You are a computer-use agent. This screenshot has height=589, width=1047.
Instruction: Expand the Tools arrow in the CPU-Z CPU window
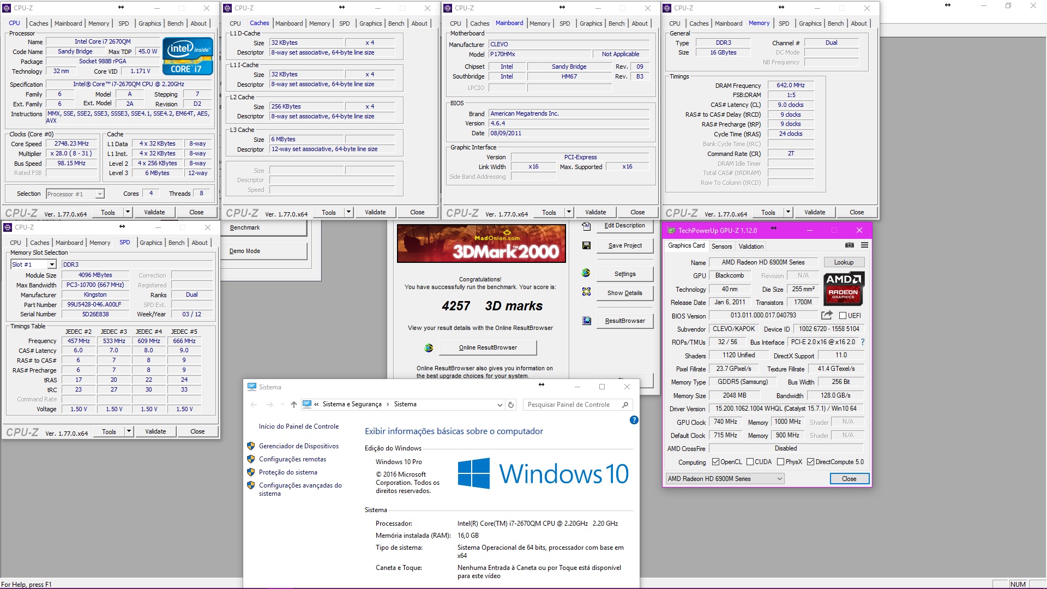[x=128, y=212]
